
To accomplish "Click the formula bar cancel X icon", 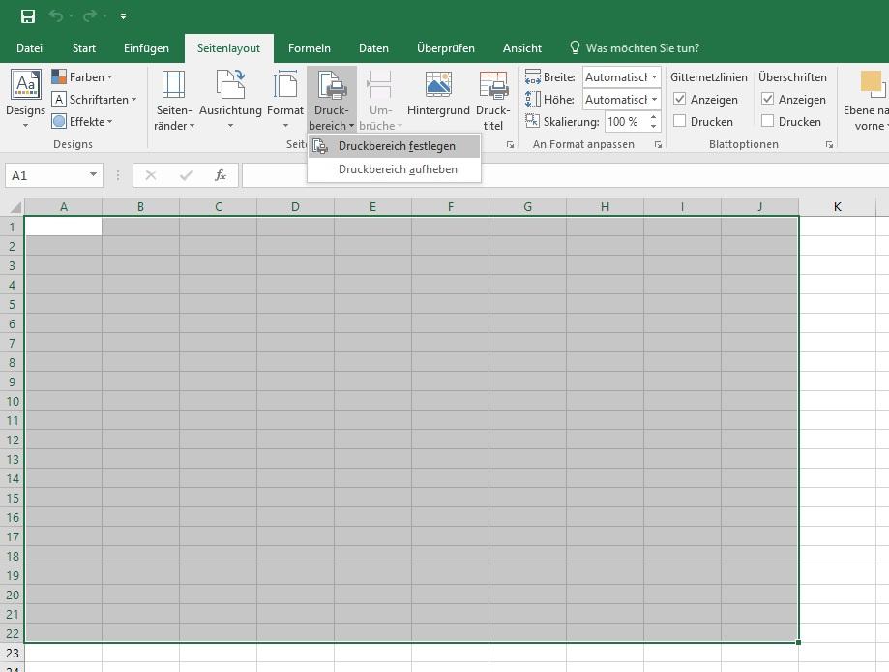I will (150, 175).
